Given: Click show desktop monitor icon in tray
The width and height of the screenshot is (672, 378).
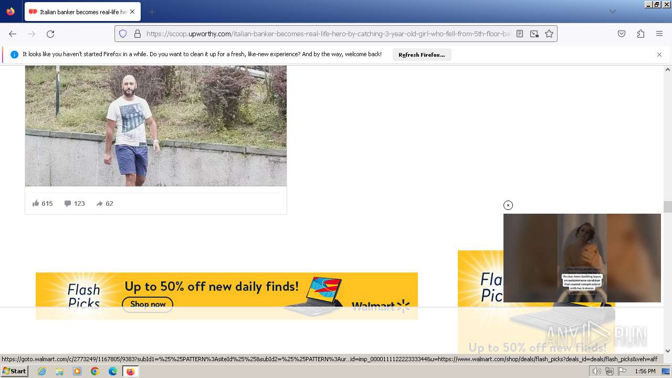Looking at the screenshot, I should tap(666, 371).
